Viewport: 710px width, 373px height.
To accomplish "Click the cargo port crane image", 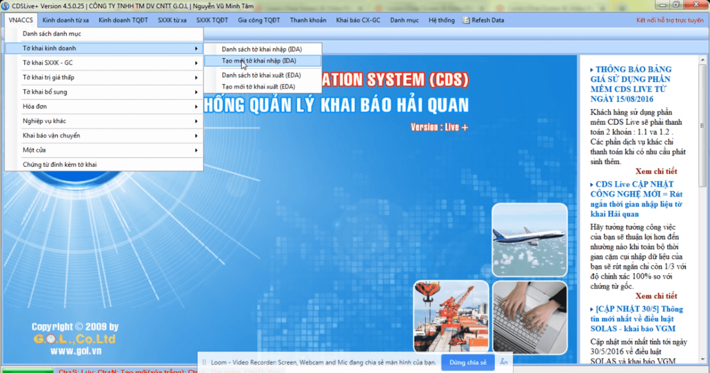I will tap(451, 317).
